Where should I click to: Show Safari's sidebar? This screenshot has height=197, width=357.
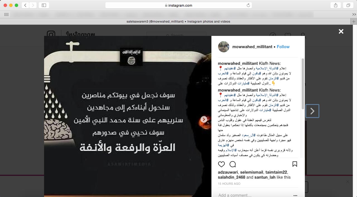(44, 5)
